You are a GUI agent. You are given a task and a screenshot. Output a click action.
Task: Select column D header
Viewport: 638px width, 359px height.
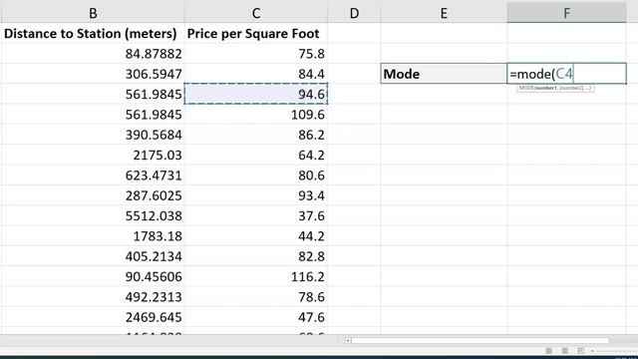tap(354, 13)
